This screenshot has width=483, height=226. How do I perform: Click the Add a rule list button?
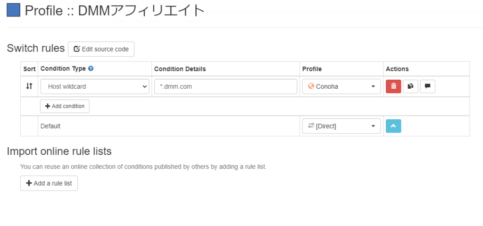49,183
